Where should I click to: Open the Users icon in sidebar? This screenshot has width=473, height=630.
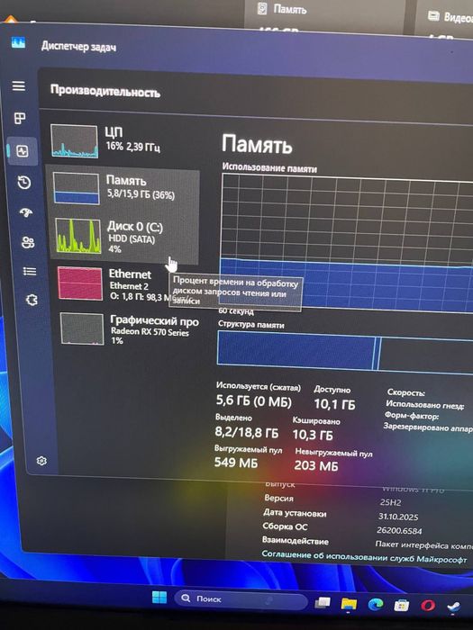pyautogui.click(x=28, y=242)
